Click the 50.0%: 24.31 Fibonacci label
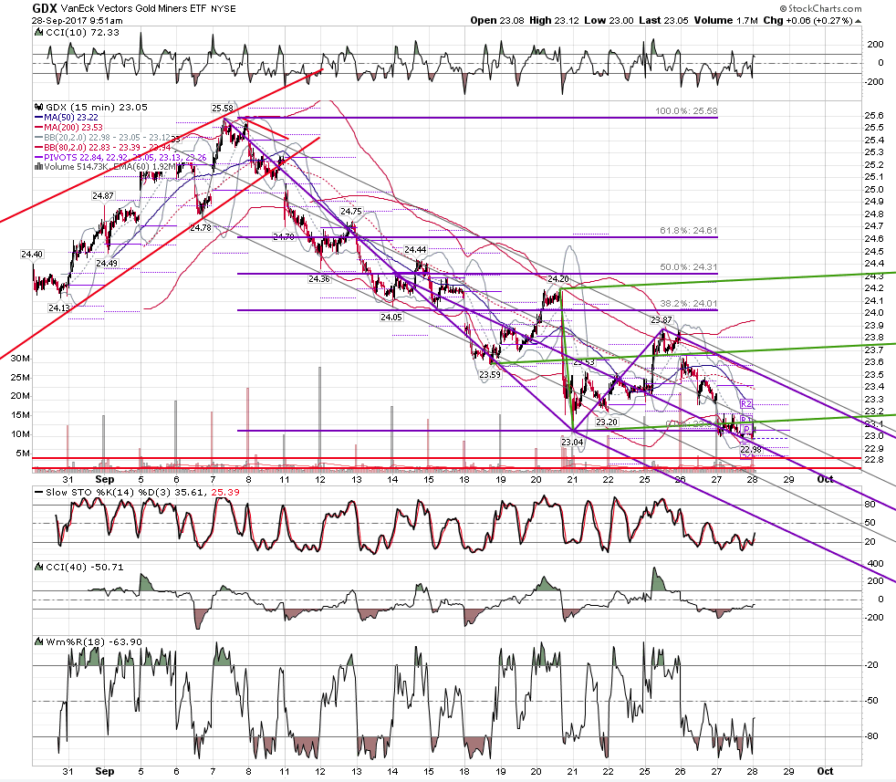 [689, 267]
